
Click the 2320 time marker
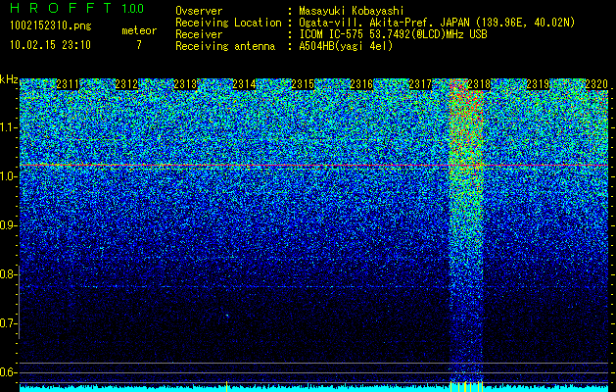(x=596, y=84)
